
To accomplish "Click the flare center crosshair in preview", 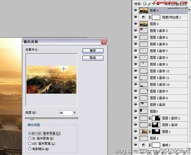I will tap(64, 69).
